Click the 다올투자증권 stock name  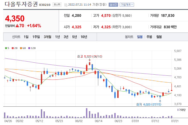point(21,4)
